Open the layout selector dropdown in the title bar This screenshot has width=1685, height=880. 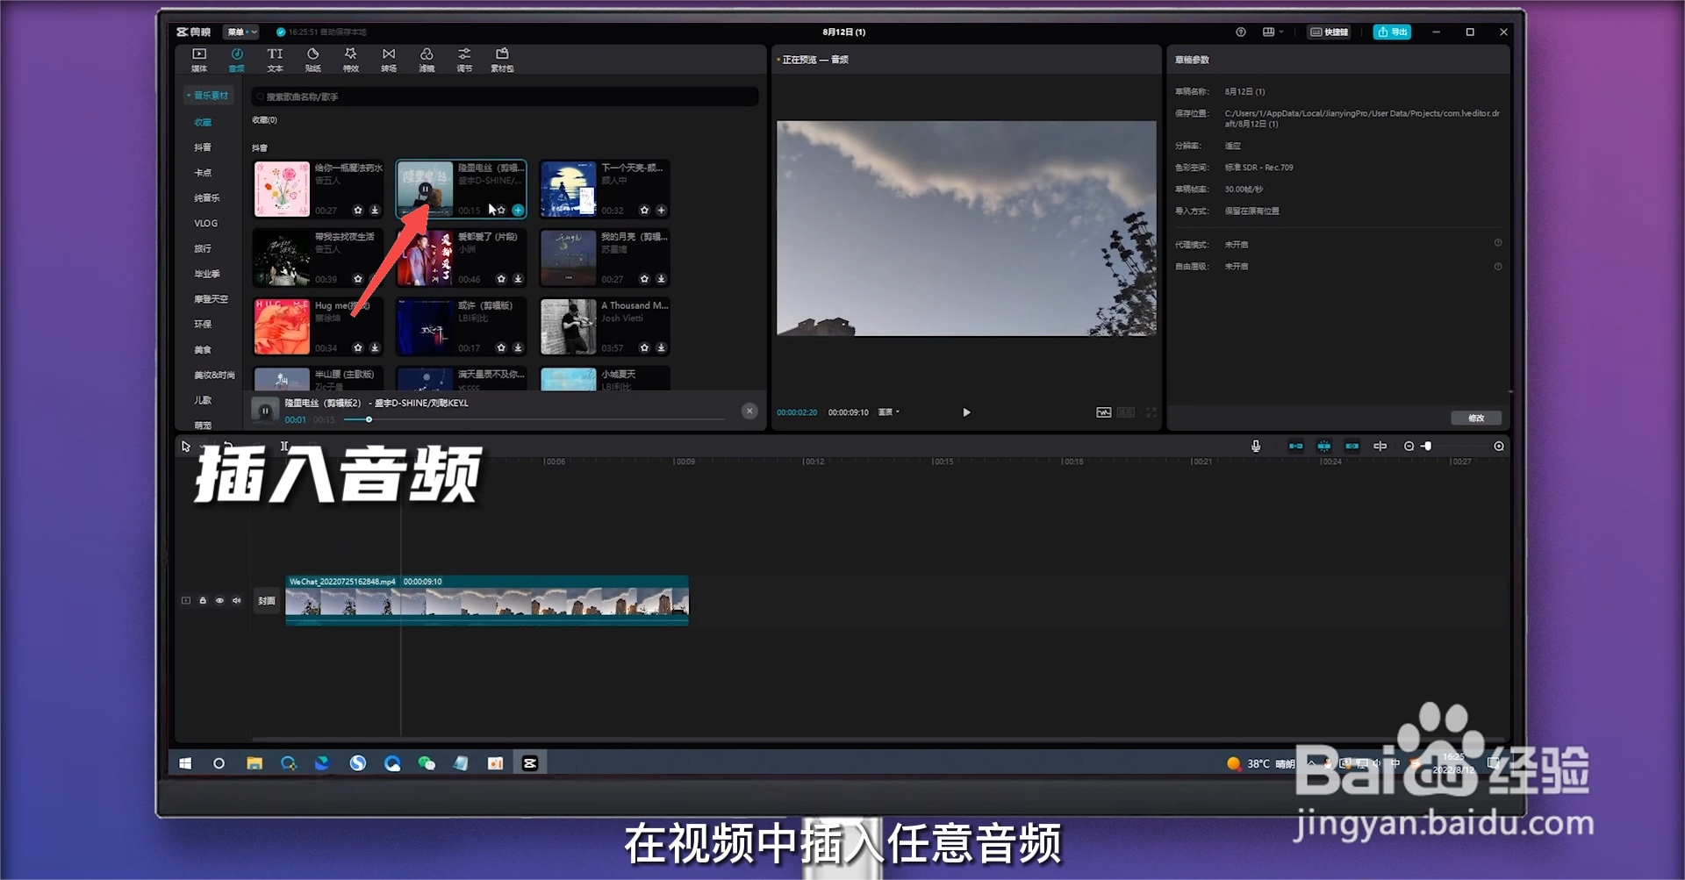[x=1271, y=32]
